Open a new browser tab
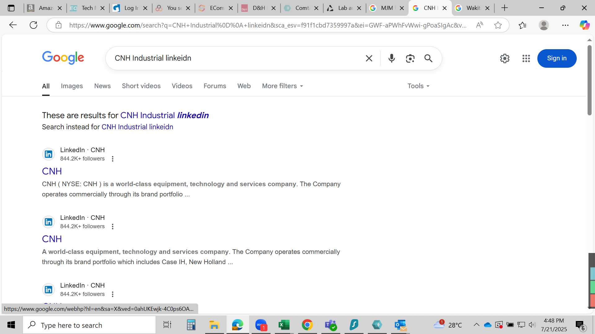The height and width of the screenshot is (334, 595). 505,8
